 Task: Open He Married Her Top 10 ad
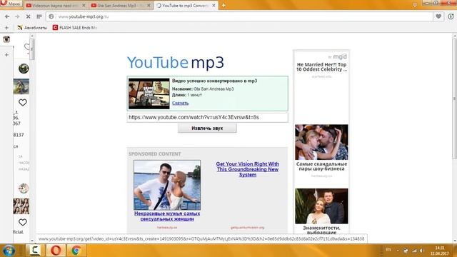[321, 67]
